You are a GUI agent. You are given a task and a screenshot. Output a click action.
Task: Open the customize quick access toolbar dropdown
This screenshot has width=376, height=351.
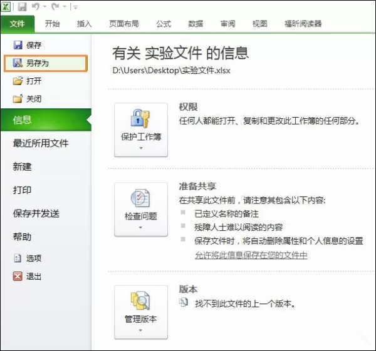tap(75, 8)
